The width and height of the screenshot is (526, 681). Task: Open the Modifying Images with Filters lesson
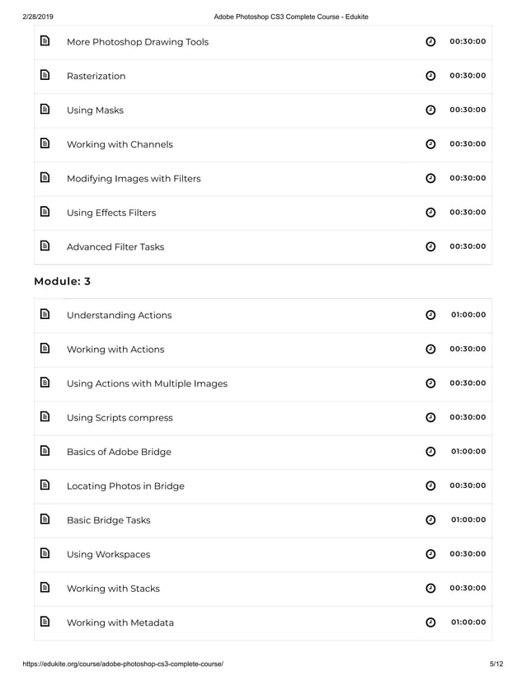[134, 179]
